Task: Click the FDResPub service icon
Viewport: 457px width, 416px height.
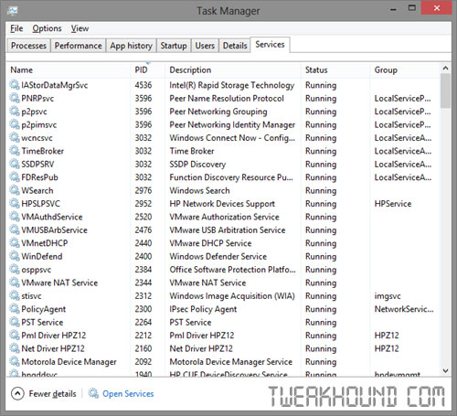Action: [x=15, y=176]
